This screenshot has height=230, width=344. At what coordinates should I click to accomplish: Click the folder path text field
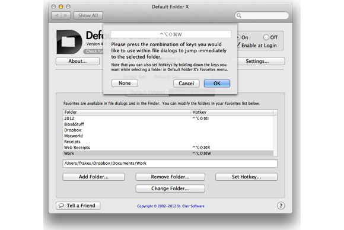[170, 164]
